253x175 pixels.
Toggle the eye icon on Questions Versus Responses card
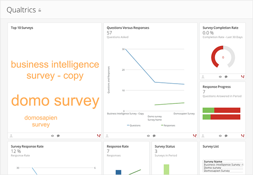click(x=148, y=136)
